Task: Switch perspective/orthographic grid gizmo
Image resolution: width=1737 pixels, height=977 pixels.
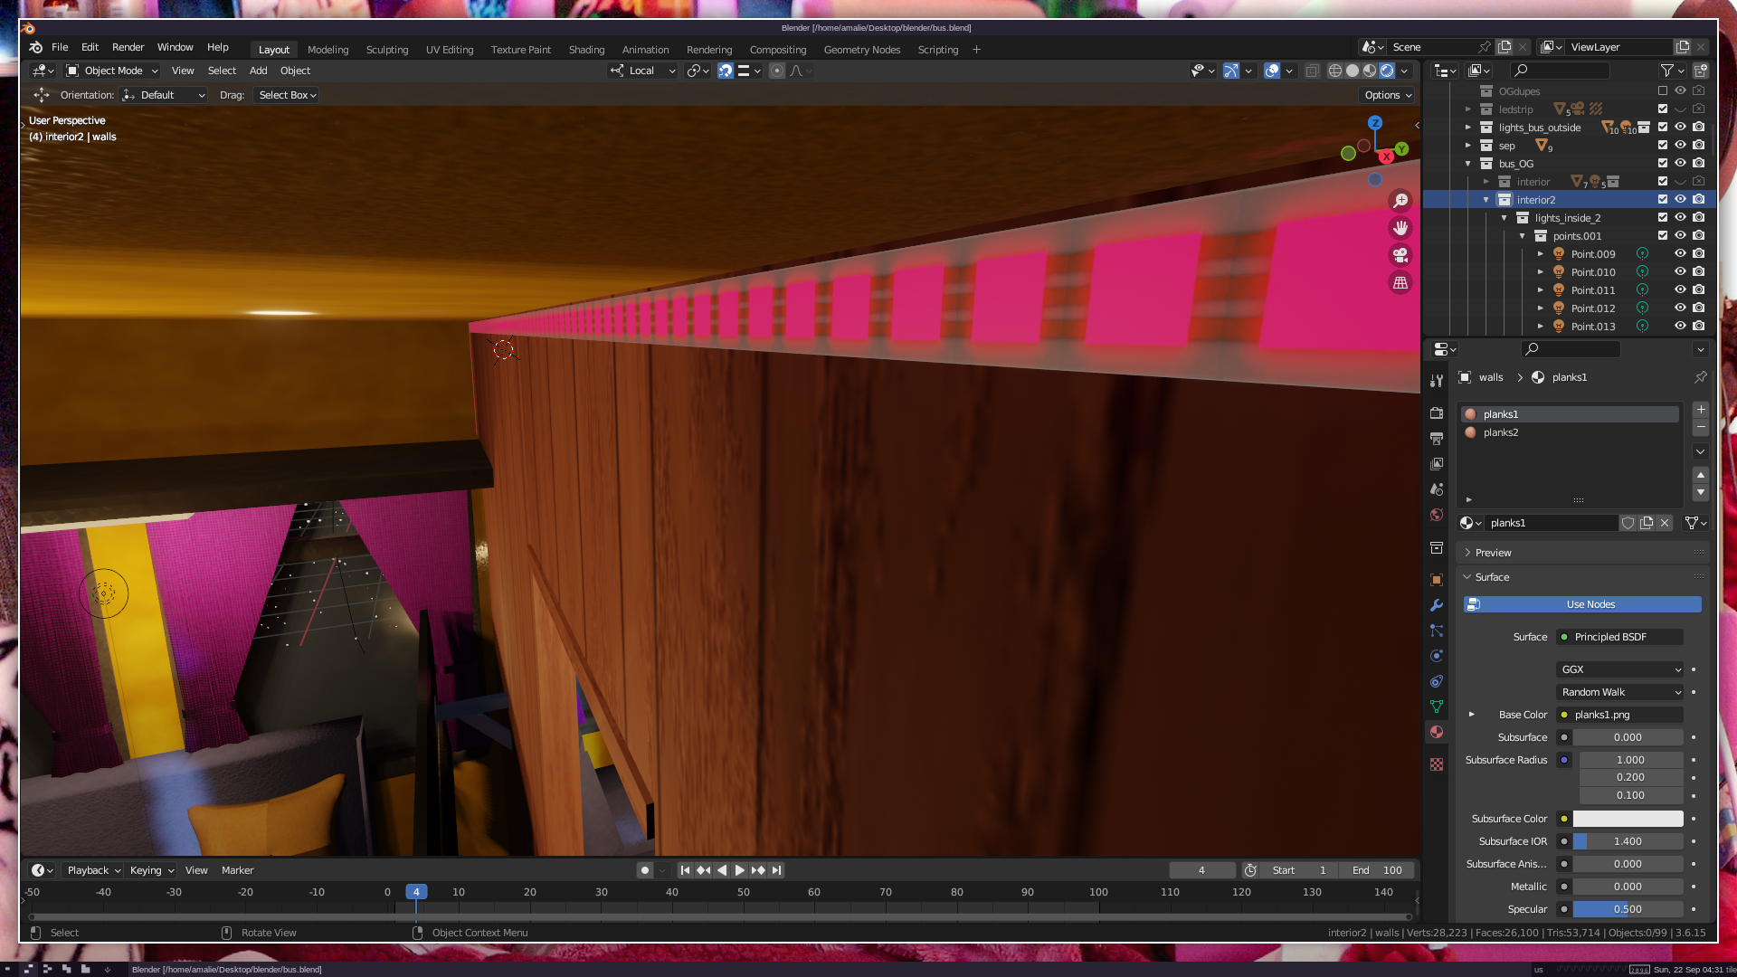Action: (1400, 283)
